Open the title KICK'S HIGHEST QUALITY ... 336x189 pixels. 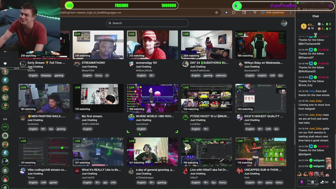pyautogui.click(x=263, y=116)
